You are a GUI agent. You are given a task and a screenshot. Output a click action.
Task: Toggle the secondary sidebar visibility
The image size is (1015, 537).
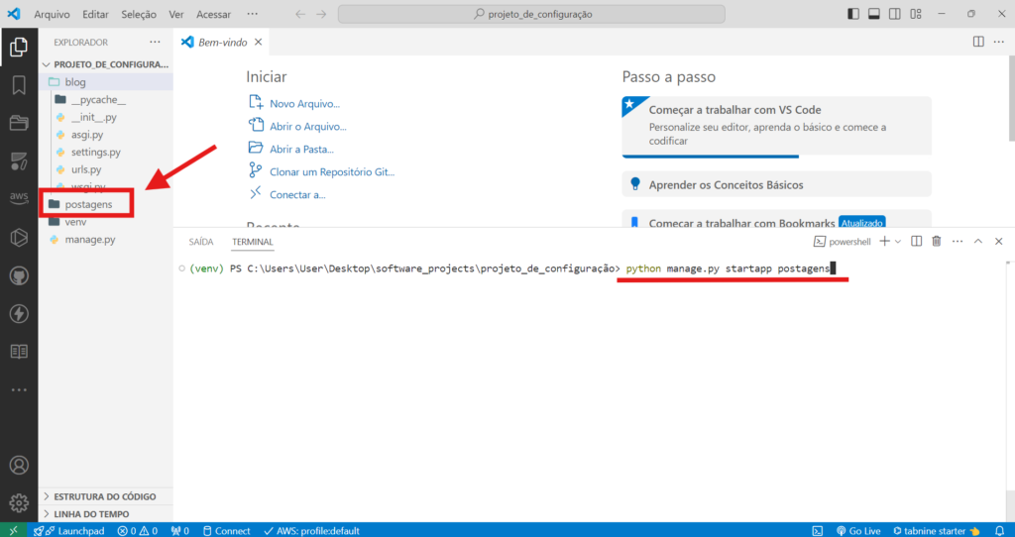894,14
